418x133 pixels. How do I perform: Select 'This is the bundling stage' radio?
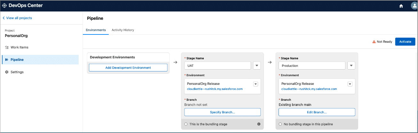(186, 124)
